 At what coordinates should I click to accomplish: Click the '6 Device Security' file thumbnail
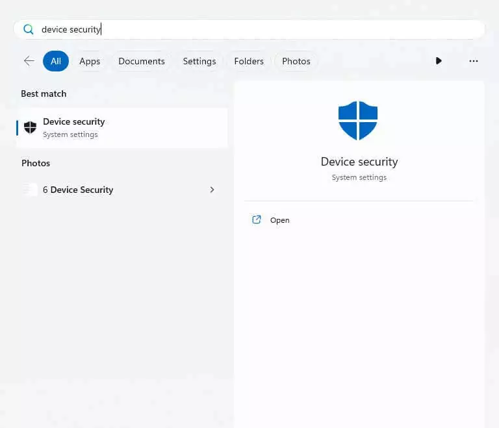30,190
